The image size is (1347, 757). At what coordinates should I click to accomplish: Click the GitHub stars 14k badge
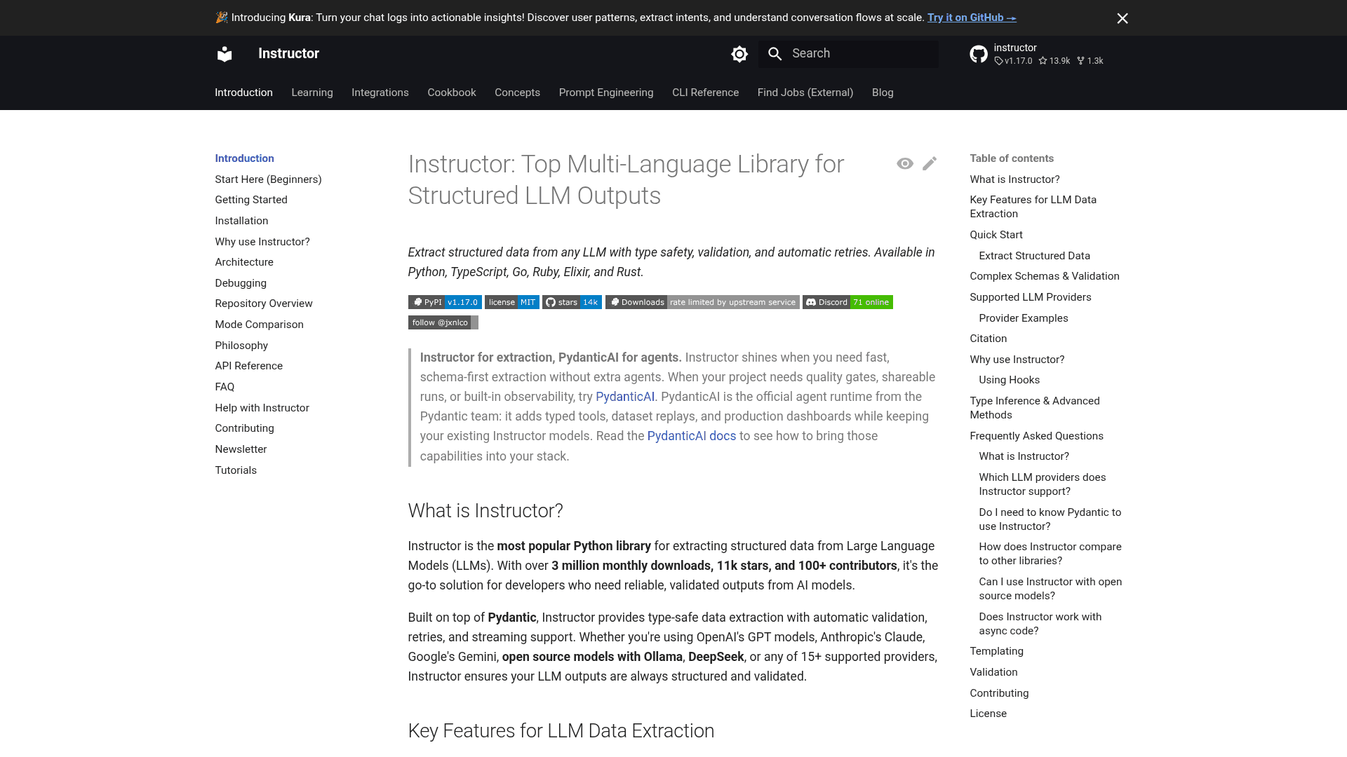(572, 302)
